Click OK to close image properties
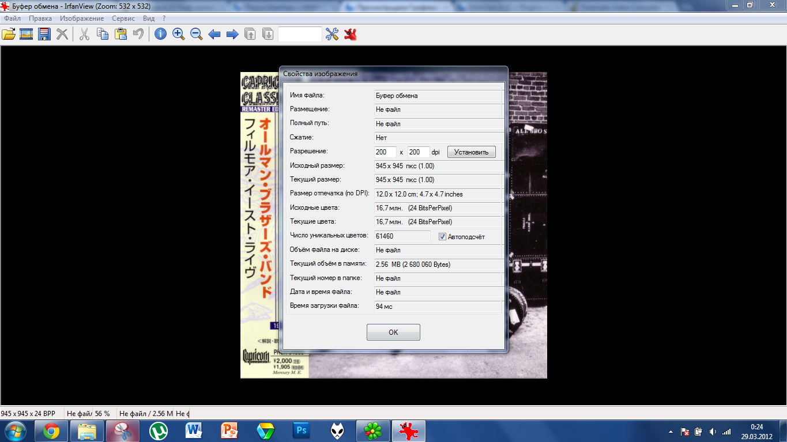Viewport: 787px width, 442px height. click(393, 333)
